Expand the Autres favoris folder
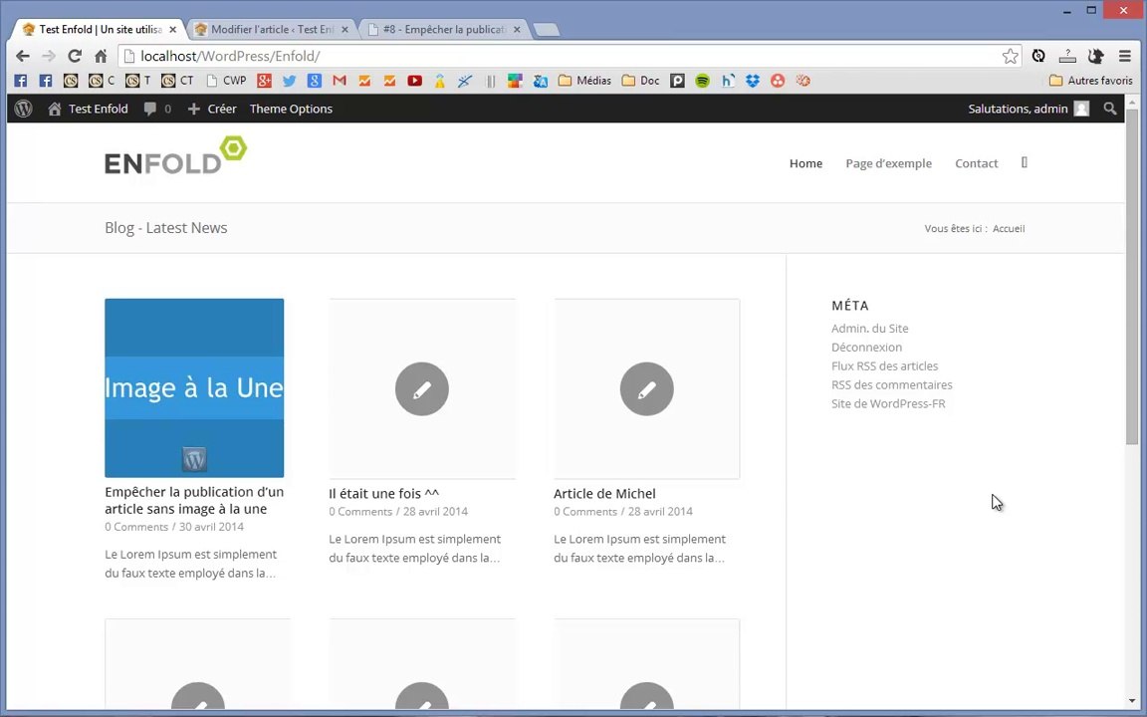This screenshot has width=1147, height=717. (1090, 81)
